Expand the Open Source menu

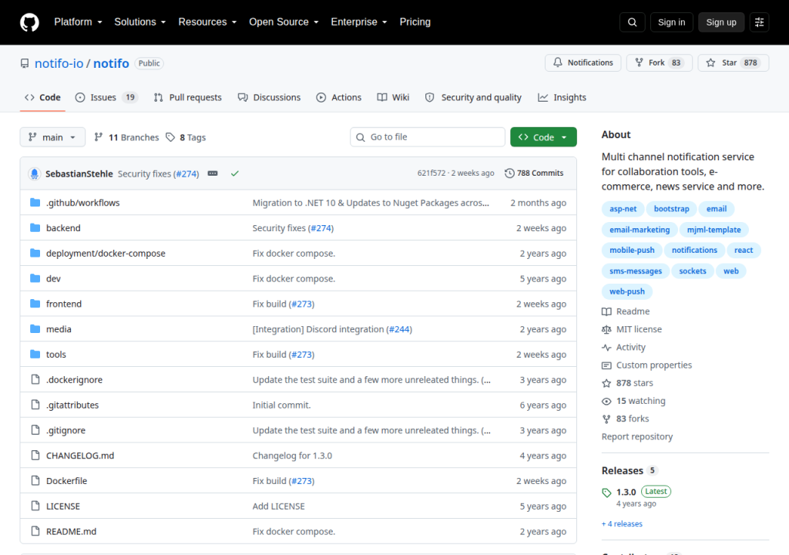pos(284,22)
